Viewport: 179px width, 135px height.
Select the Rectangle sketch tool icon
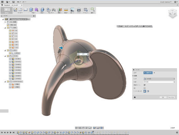coord(26,10)
